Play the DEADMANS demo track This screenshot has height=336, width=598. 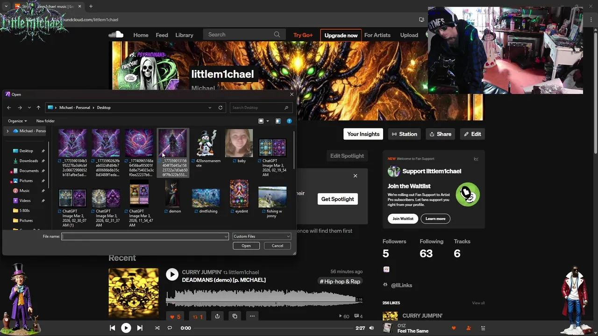pos(172,275)
